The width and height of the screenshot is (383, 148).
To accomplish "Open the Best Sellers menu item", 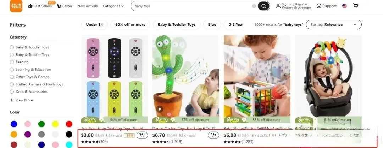I will 40,6.
